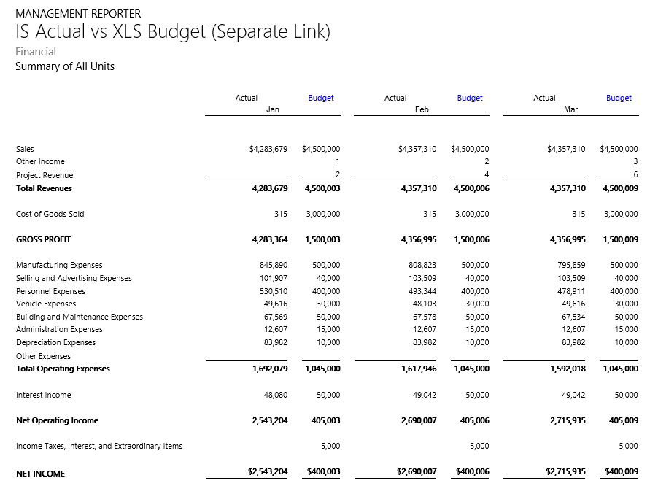
Task: Click January actual Sales value $4,283,679
Action: tap(268, 149)
